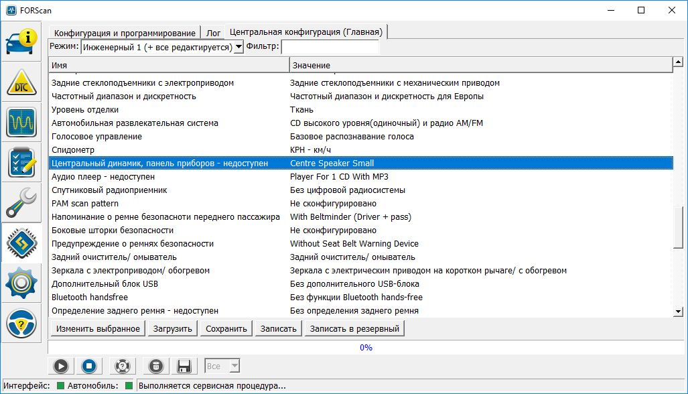688x394 pixels.
Task: Select Определение заднего ремня row
Action: (x=360, y=311)
